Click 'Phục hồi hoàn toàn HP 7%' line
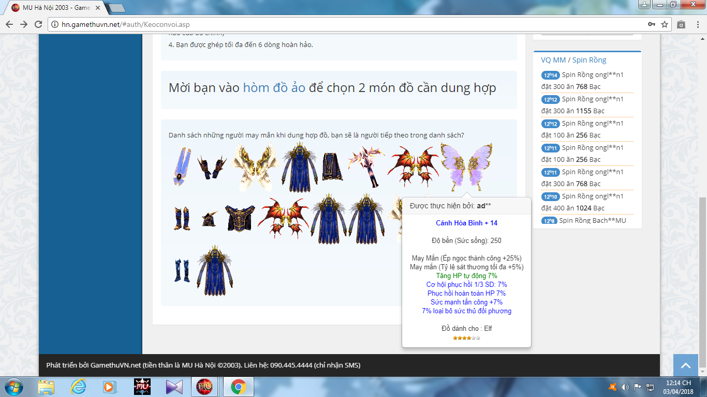Screen dimensions: 707x397 pos(466,294)
